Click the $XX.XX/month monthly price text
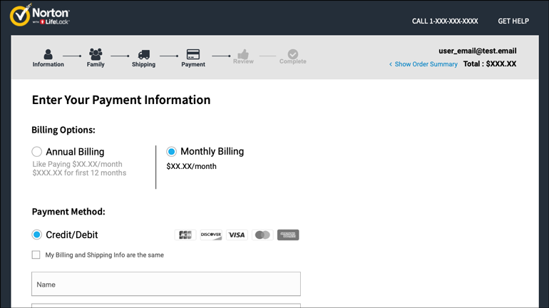The height and width of the screenshot is (308, 549). (191, 166)
